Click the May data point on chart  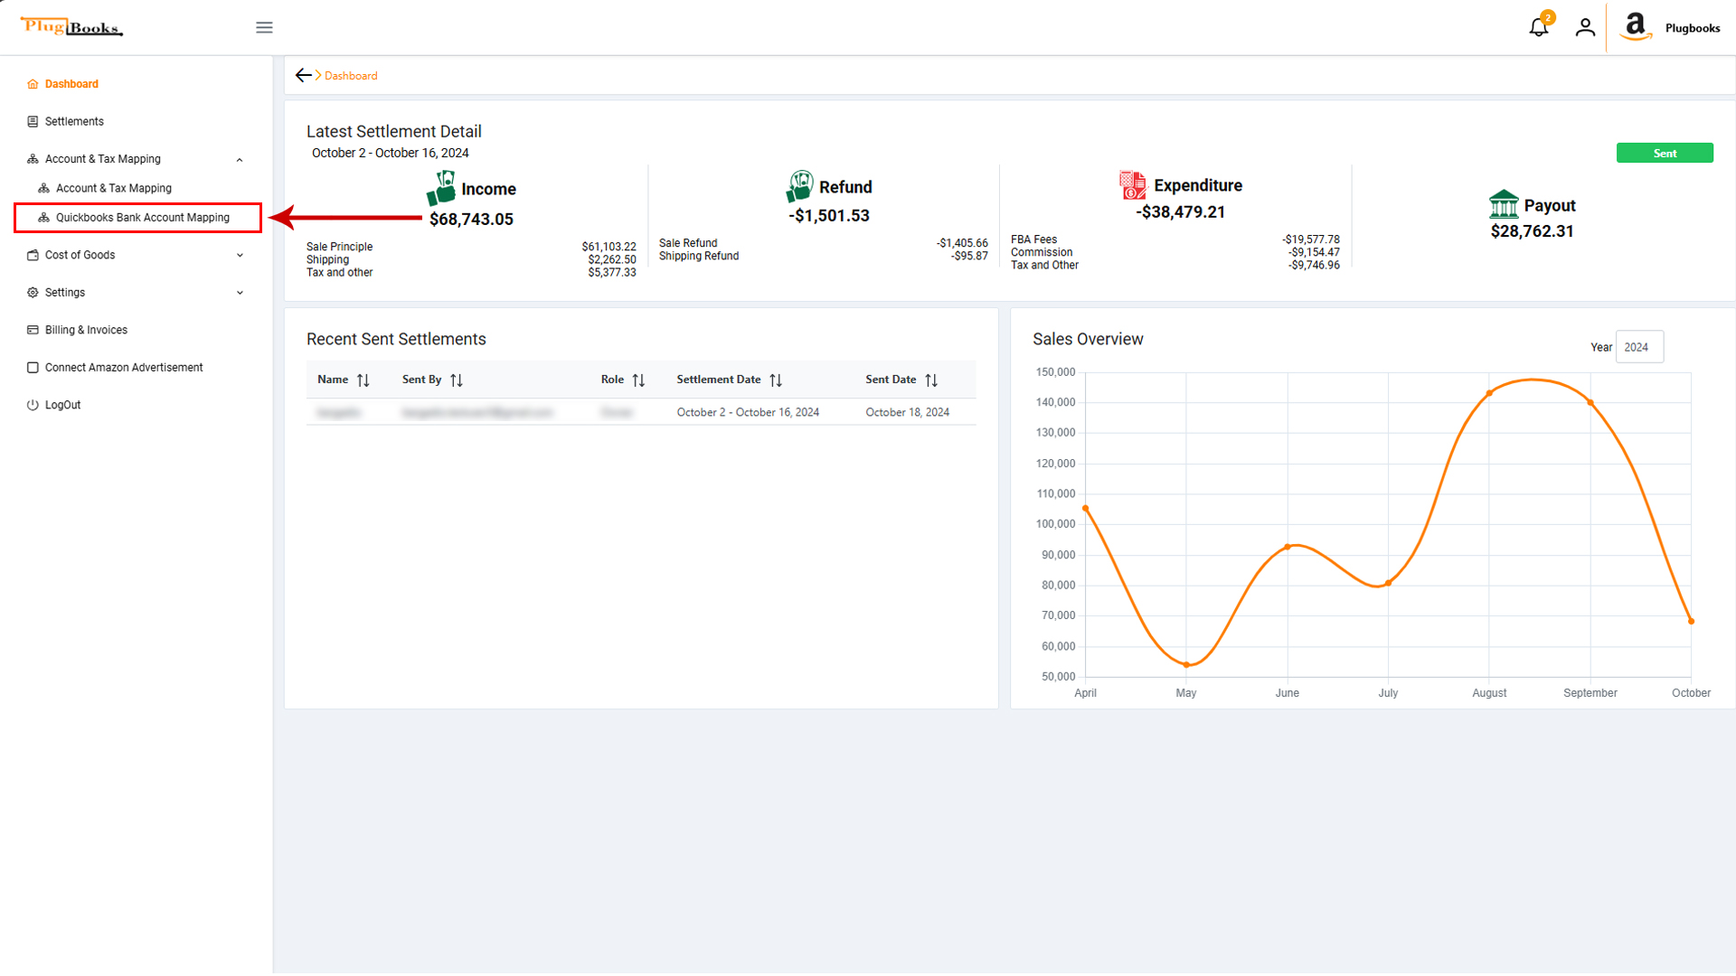coord(1186,665)
